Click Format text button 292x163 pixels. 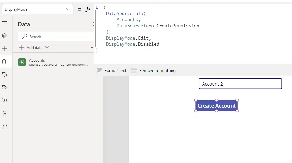click(x=111, y=70)
